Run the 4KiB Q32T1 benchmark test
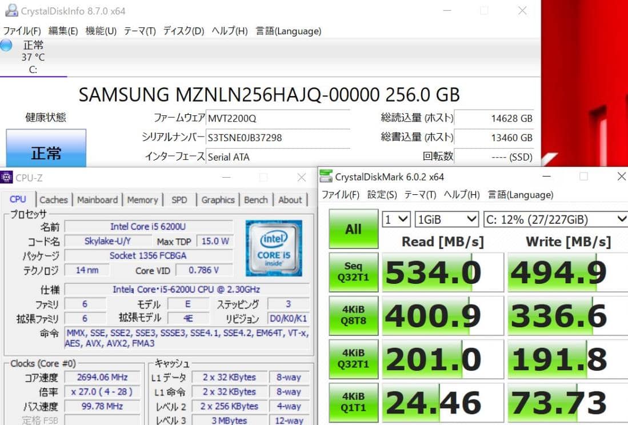 point(354,359)
